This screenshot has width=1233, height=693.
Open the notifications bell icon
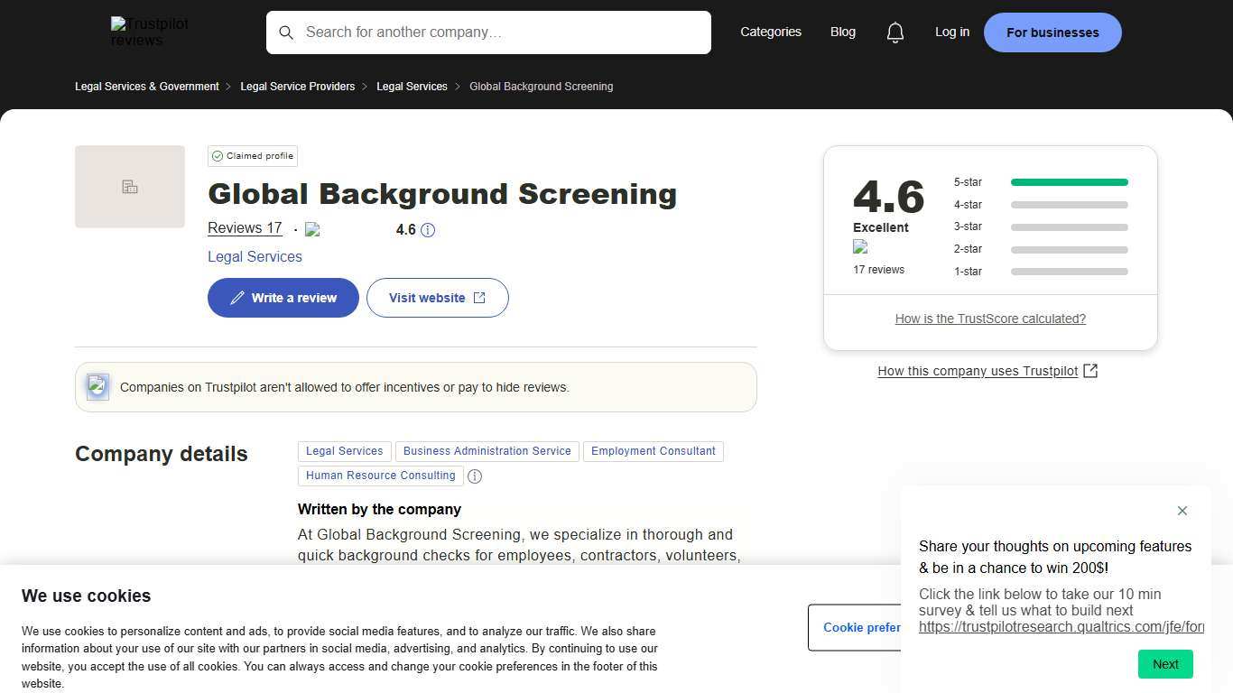895,32
